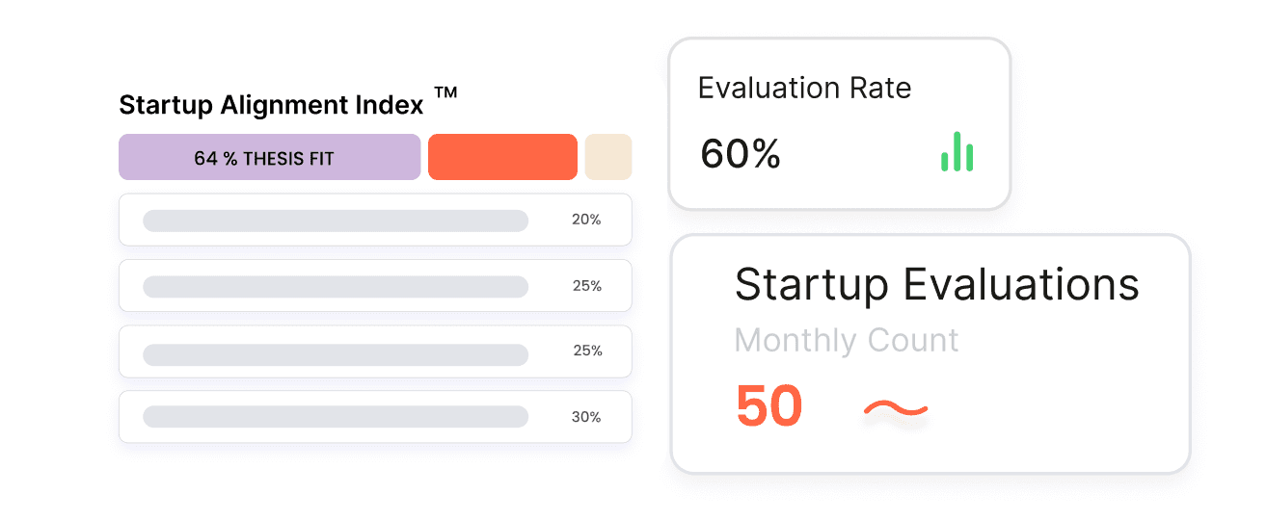The height and width of the screenshot is (520, 1267).
Task: Click the 30% percentage label
Action: coord(586,417)
